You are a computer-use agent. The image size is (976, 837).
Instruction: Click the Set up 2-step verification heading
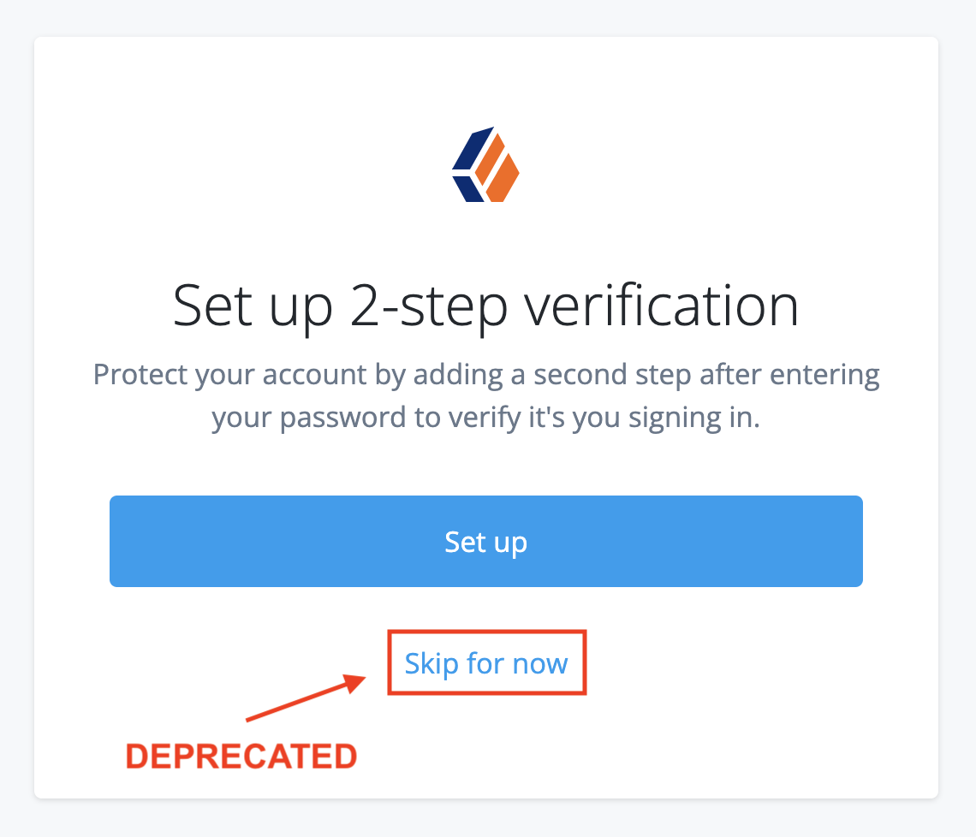486,306
